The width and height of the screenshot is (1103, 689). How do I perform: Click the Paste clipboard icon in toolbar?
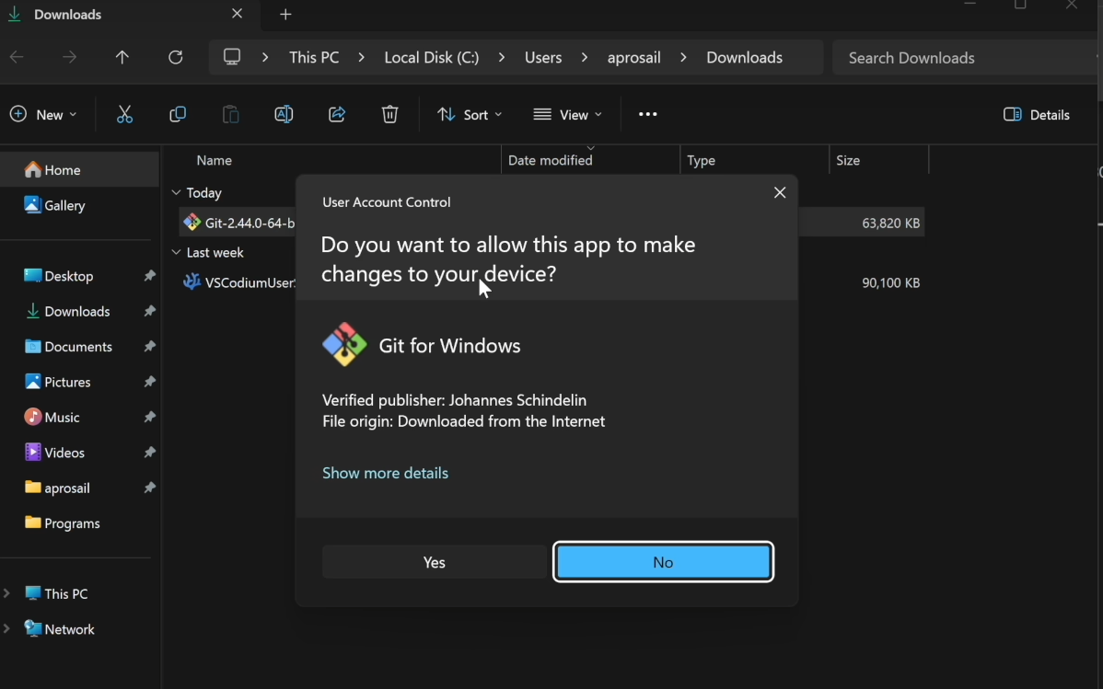tap(231, 115)
